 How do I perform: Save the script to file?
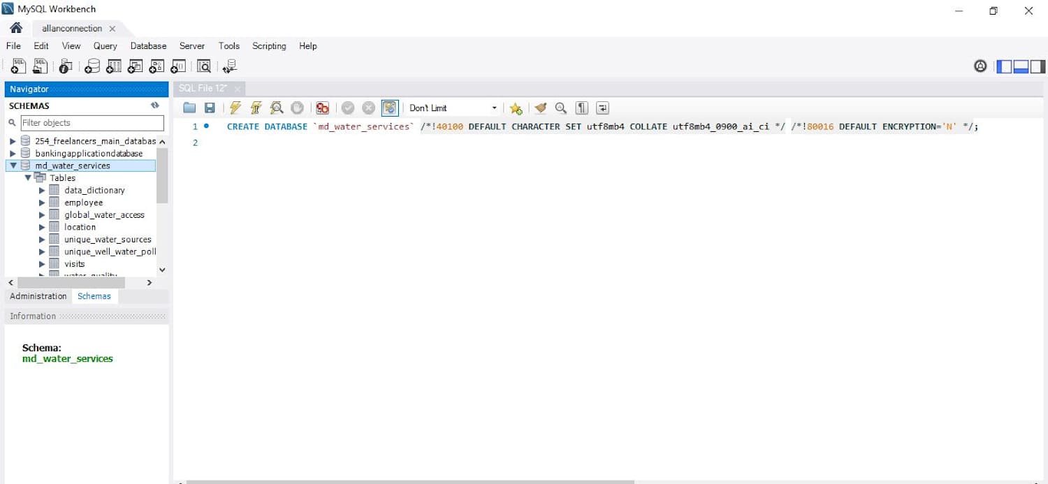point(210,108)
